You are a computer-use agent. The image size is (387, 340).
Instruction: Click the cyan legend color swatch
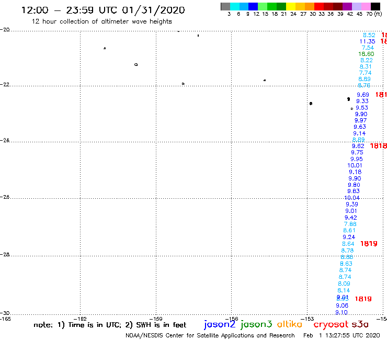pos(234,6)
